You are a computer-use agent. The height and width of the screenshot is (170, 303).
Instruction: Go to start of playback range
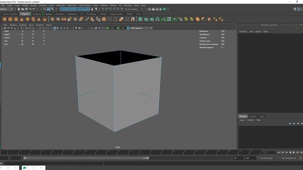click(x=279, y=153)
